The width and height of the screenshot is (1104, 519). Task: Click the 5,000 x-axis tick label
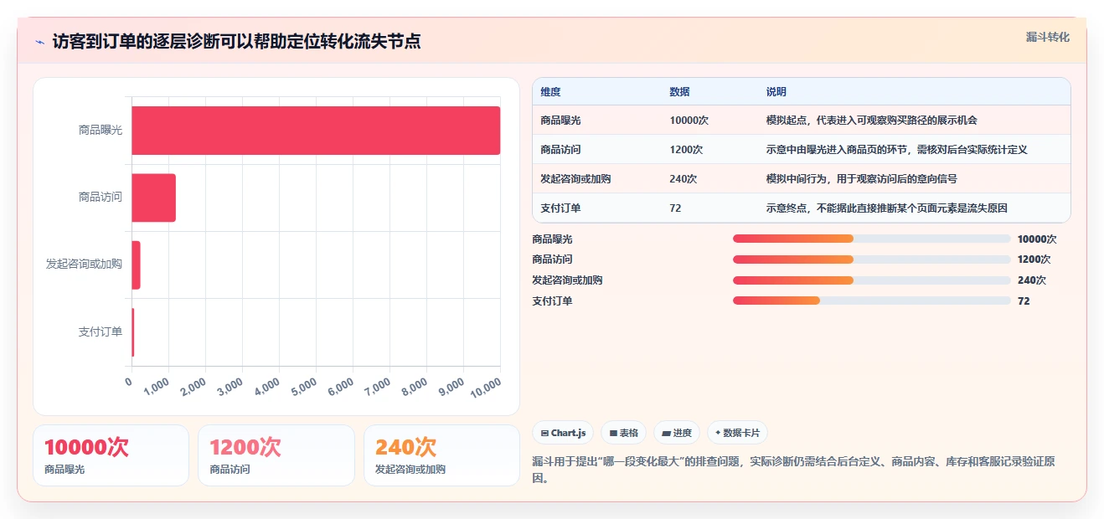pos(302,386)
